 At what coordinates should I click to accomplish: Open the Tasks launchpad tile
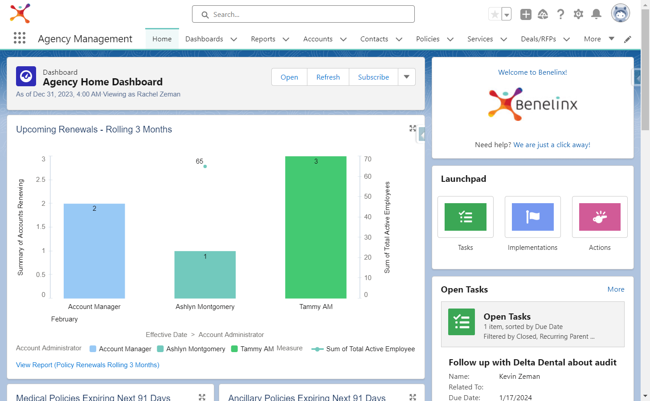click(x=466, y=217)
